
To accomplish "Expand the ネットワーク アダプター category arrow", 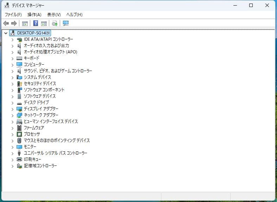I will coord(12,116).
